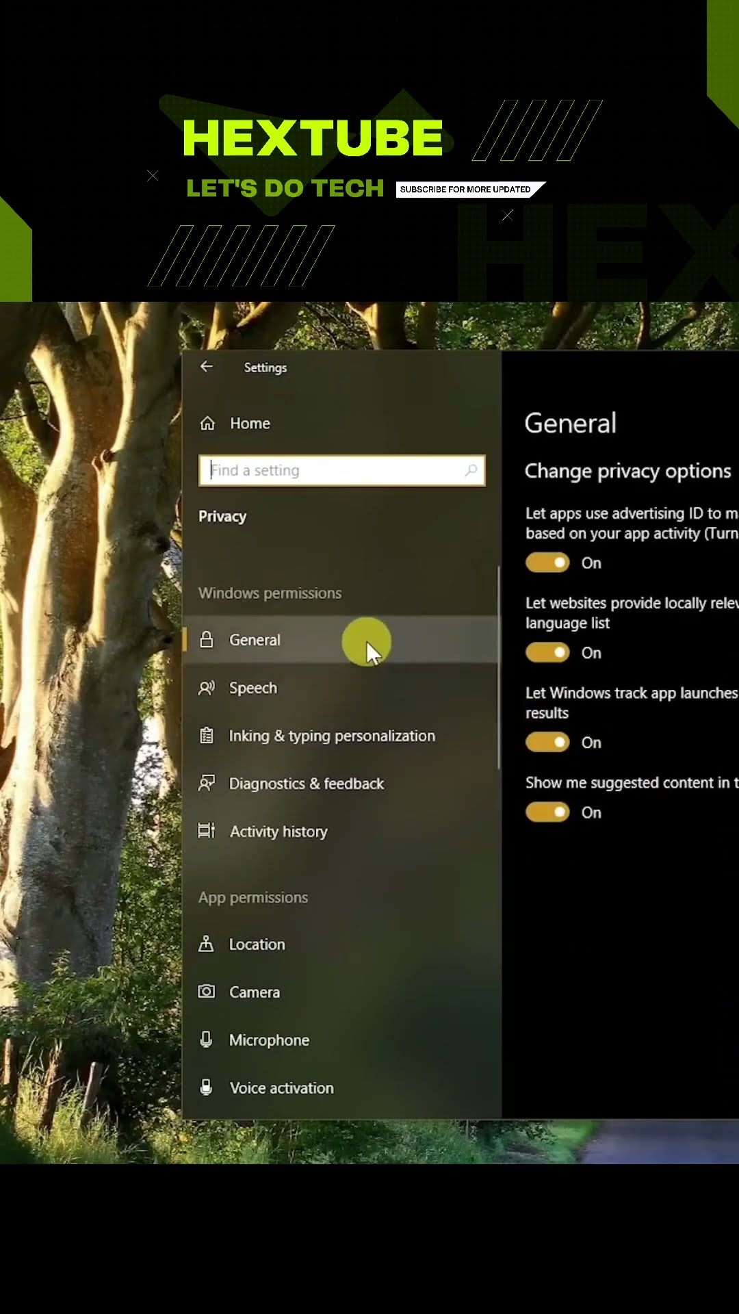Click the Camera icon
739x1314 pixels.
tap(207, 992)
